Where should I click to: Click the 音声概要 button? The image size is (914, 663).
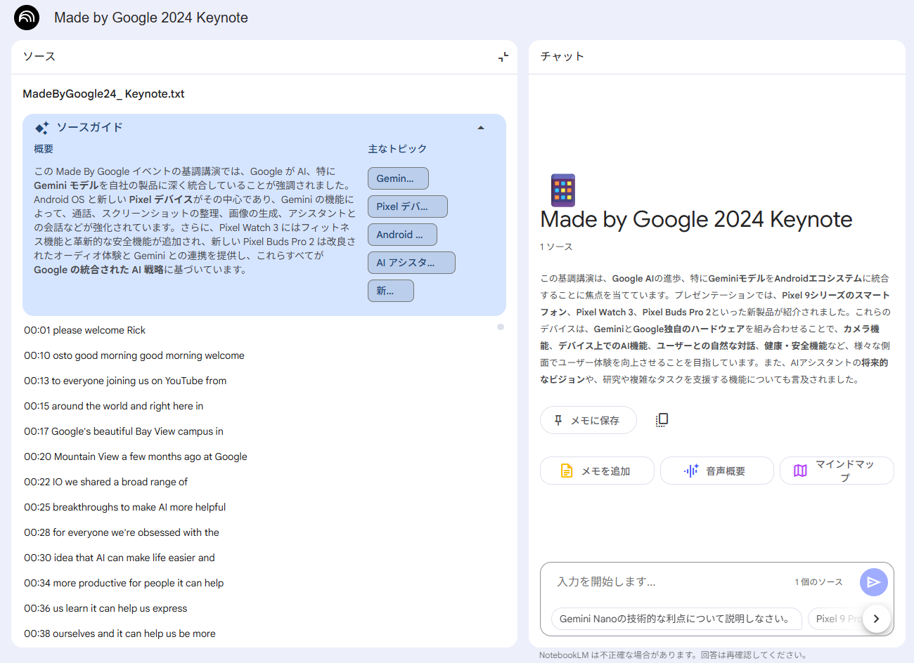[x=716, y=471]
